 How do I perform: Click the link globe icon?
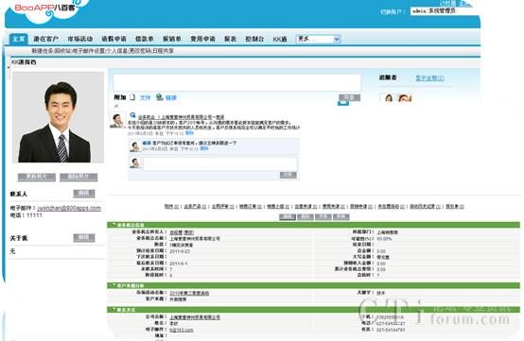160,96
